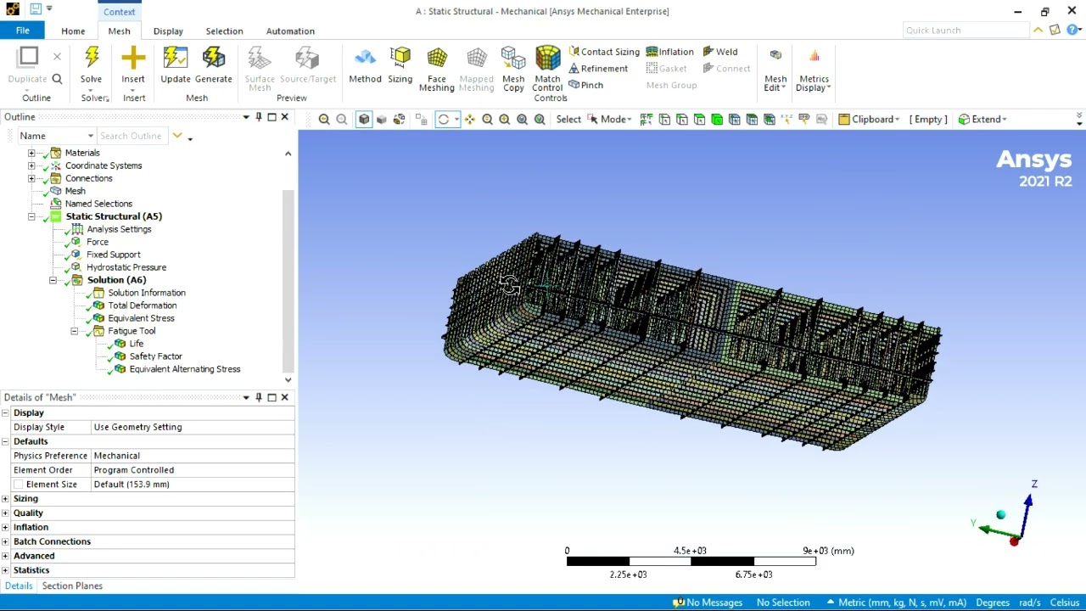The image size is (1086, 611).
Task: Switch to the Display ribbon tab
Action: [x=168, y=31]
